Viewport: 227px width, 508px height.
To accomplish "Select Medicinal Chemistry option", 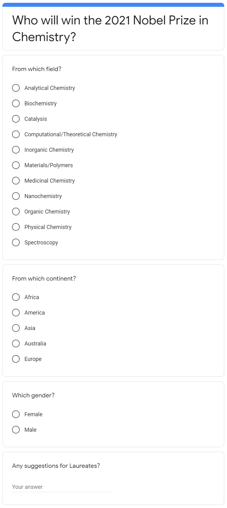I will coord(16,181).
